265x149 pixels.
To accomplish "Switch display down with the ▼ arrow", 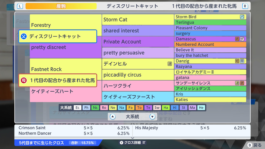I will point(152,117).
